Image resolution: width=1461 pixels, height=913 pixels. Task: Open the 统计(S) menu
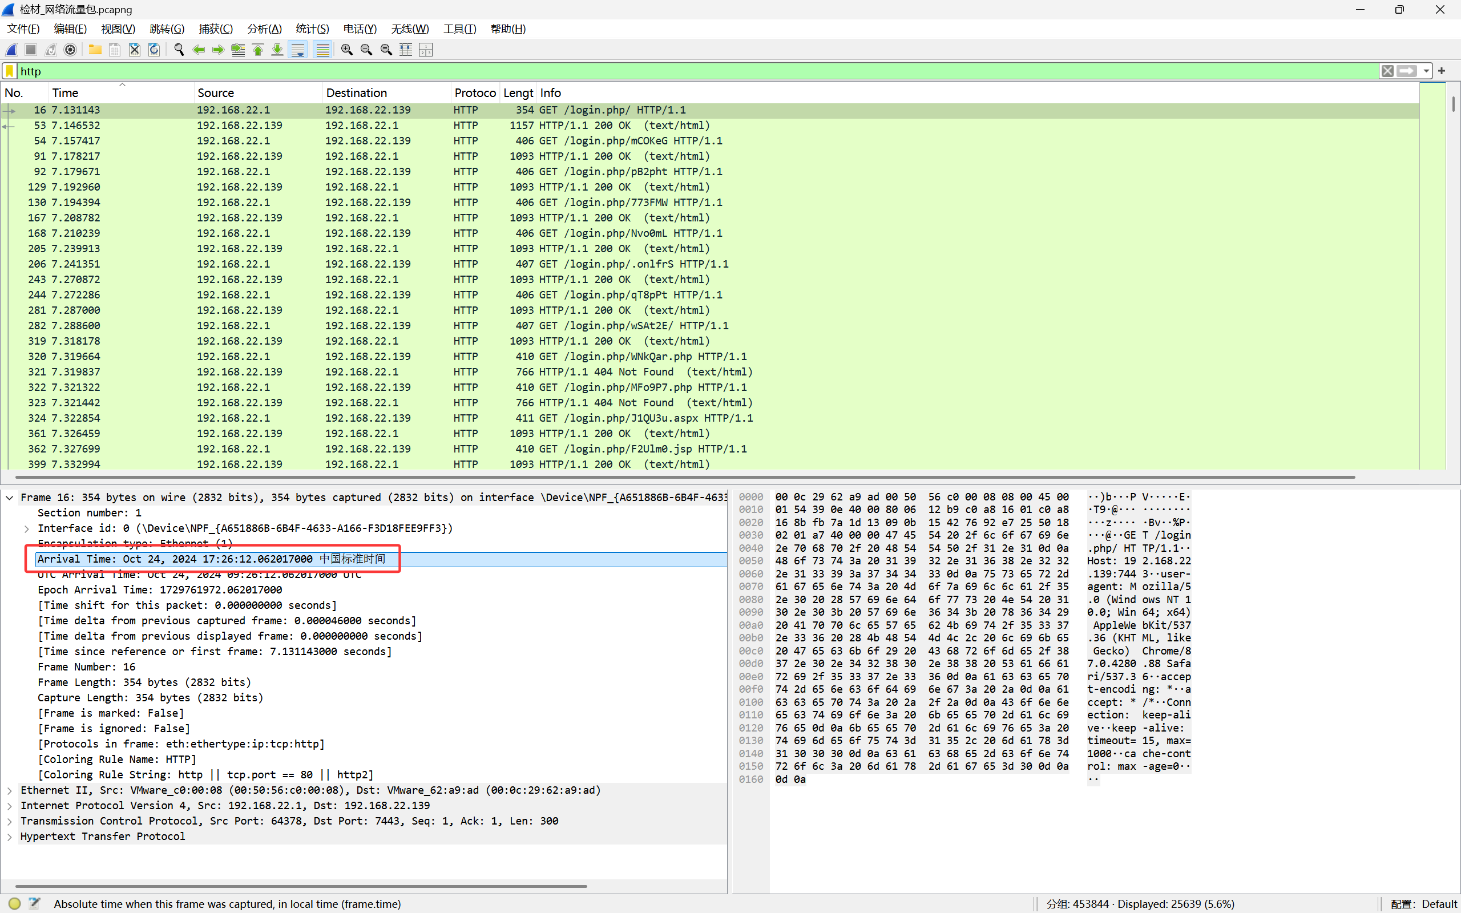click(x=312, y=29)
